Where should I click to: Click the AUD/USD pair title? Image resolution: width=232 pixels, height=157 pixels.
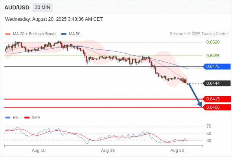17,7
